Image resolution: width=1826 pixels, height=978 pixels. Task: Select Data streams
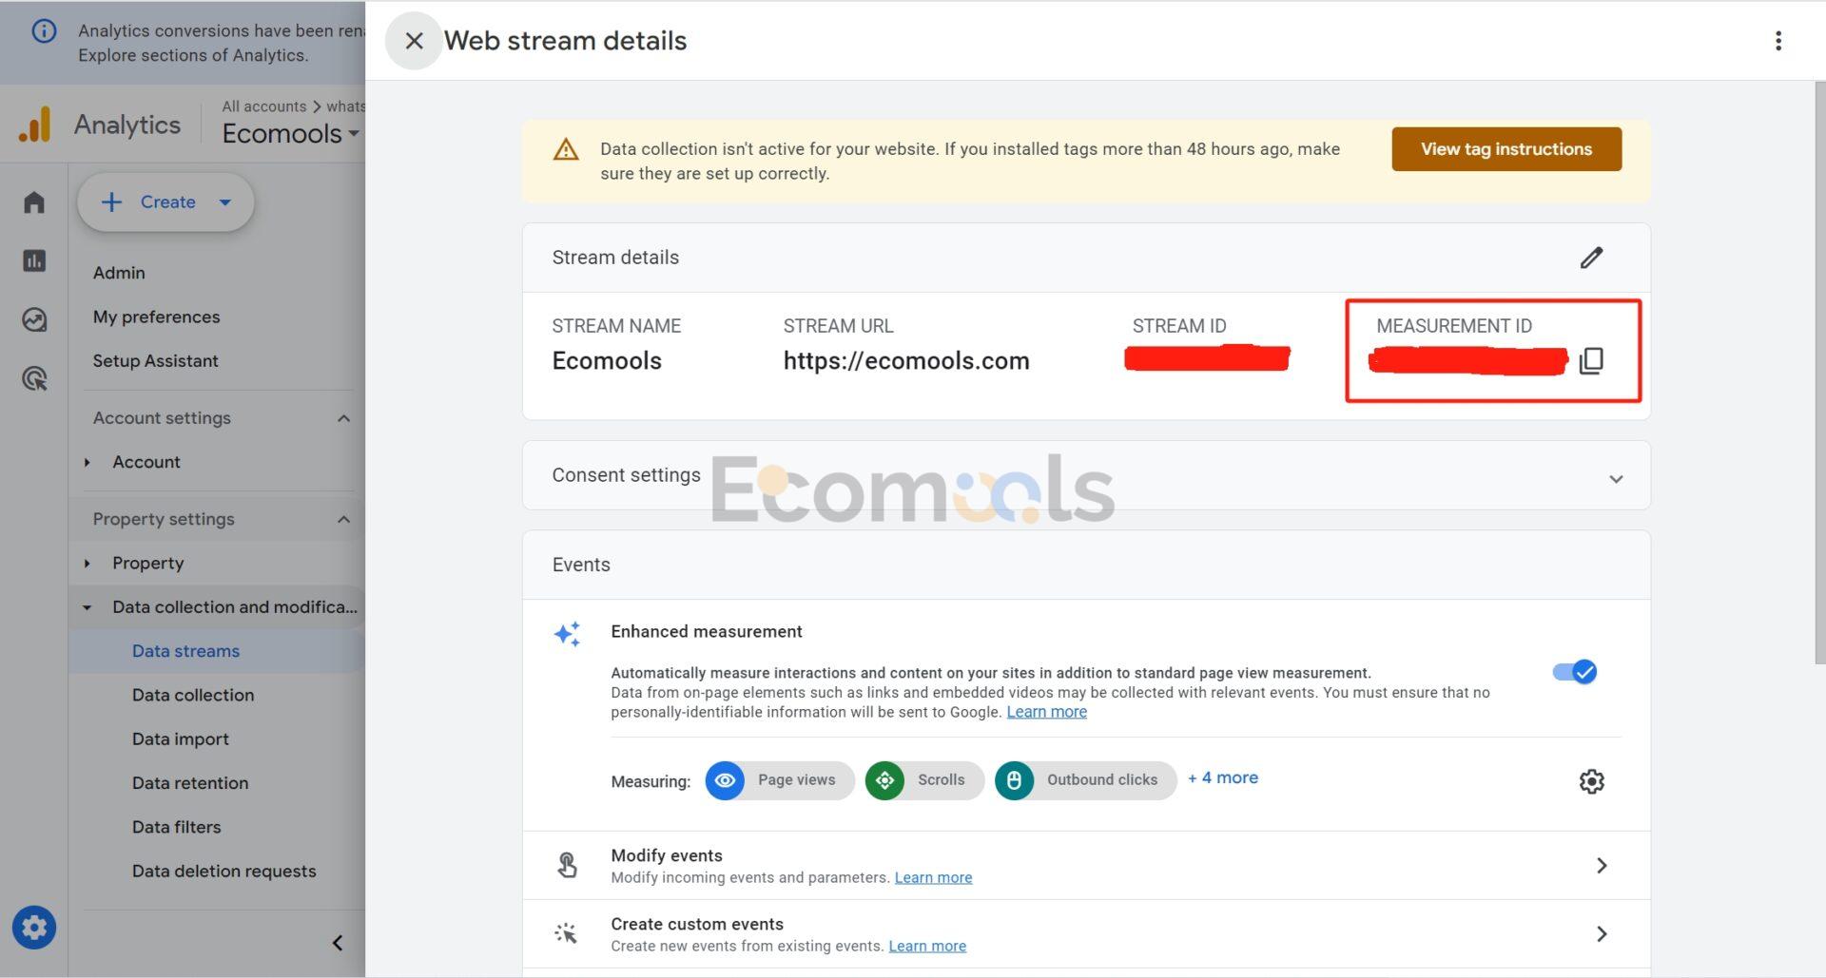pyautogui.click(x=185, y=651)
